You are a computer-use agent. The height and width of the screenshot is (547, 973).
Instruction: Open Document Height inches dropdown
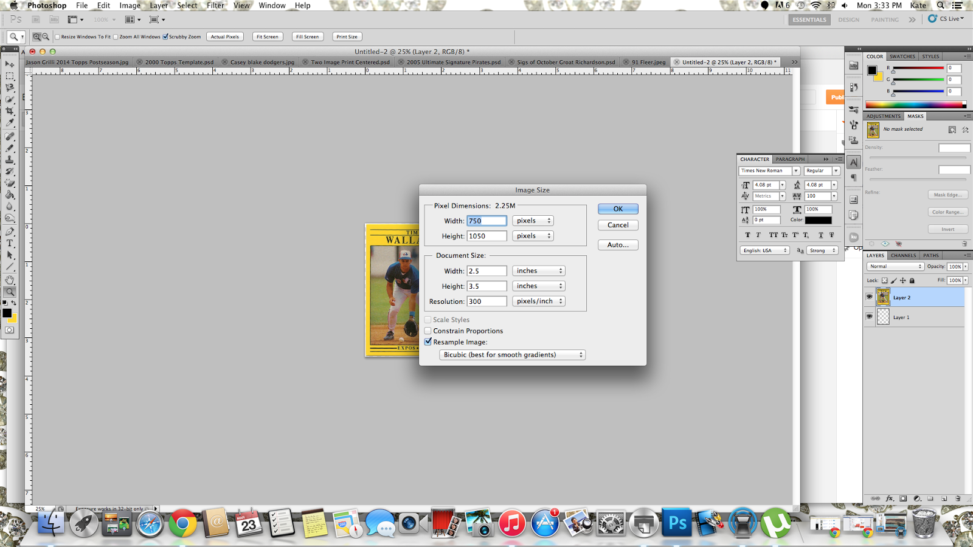tap(539, 286)
